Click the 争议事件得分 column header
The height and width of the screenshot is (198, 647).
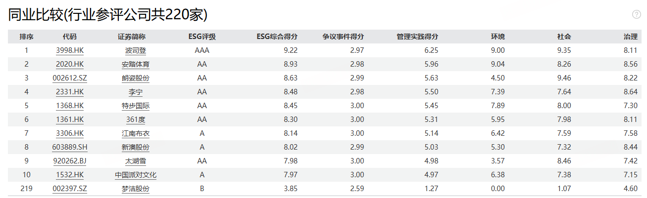point(343,37)
